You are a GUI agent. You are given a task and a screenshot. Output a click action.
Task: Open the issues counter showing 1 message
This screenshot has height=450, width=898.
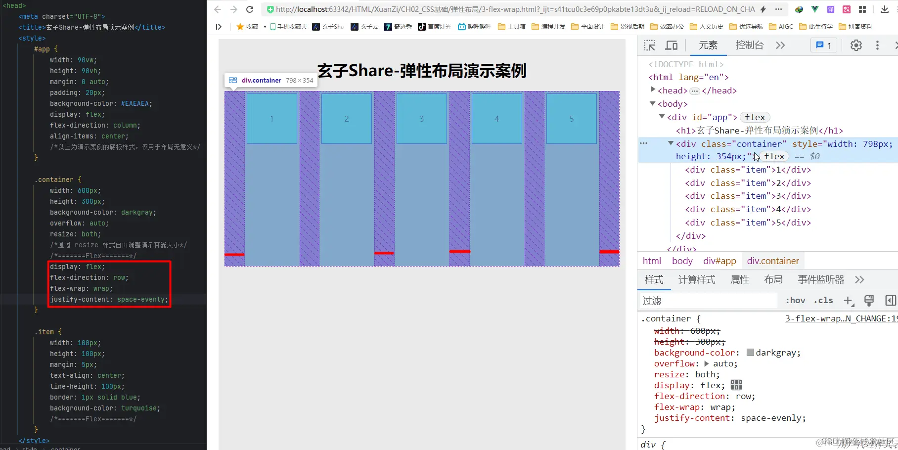pyautogui.click(x=823, y=45)
